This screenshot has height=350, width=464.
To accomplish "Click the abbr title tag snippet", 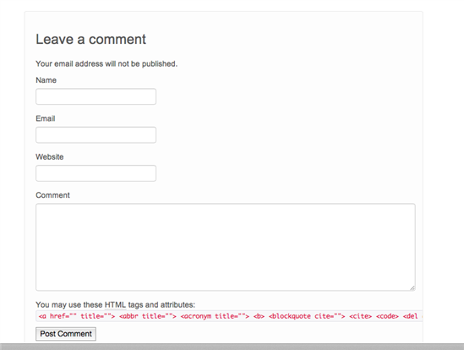I will click(148, 316).
